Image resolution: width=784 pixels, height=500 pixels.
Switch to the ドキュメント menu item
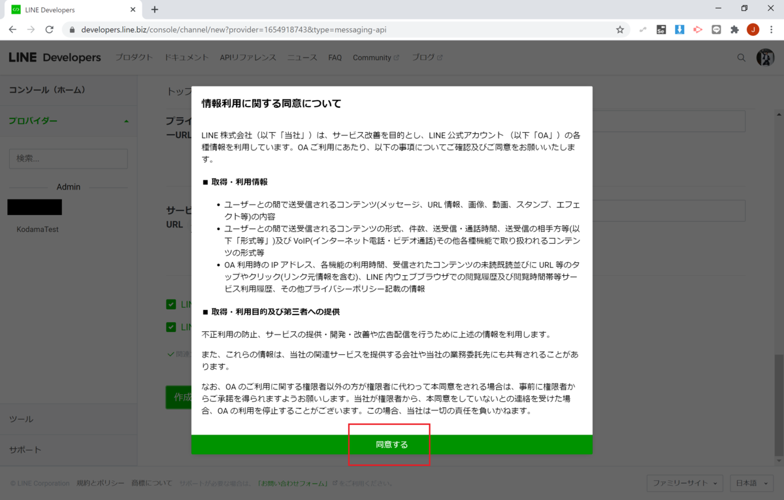[x=186, y=58]
